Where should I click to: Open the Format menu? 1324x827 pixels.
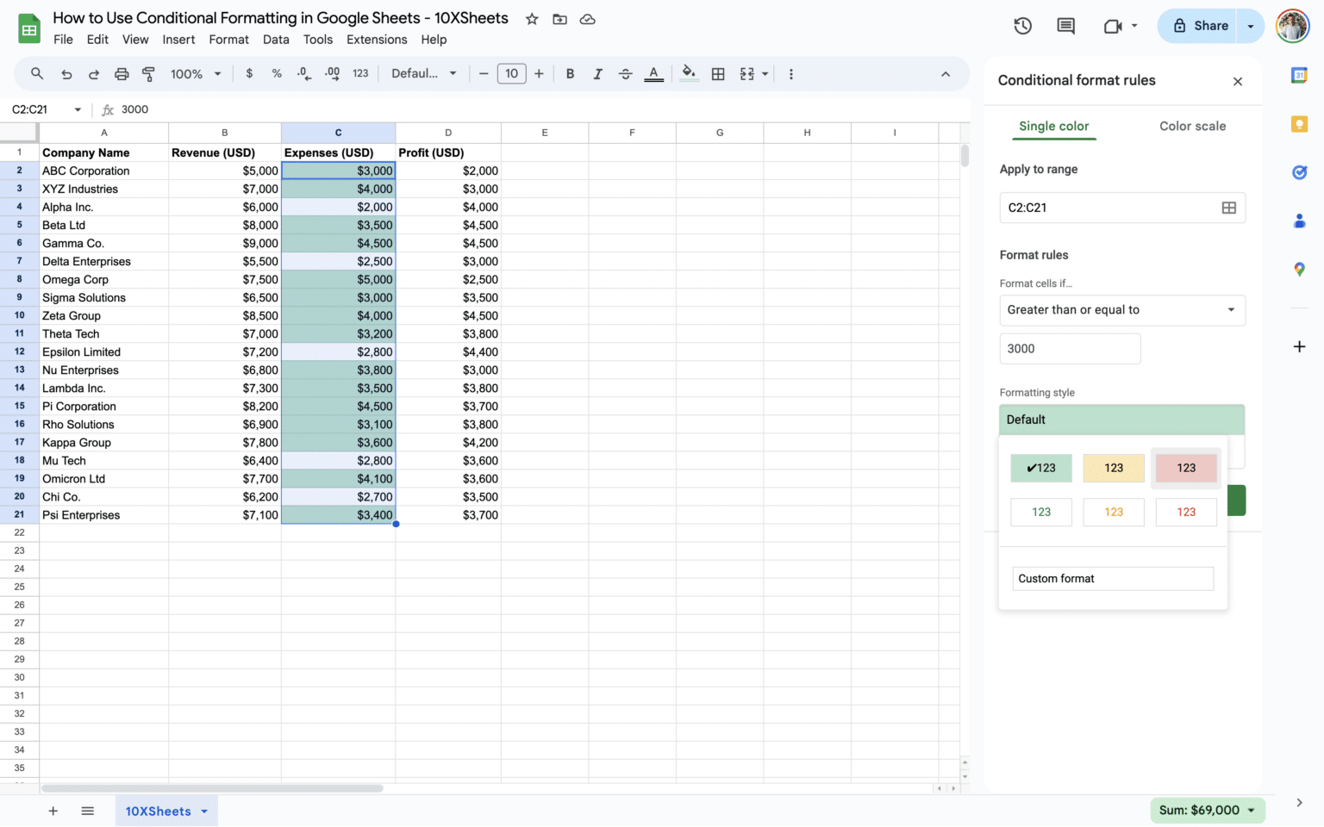tap(228, 40)
